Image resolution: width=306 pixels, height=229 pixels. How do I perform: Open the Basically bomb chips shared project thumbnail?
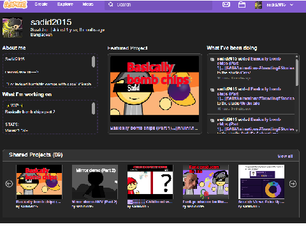click(x=40, y=182)
